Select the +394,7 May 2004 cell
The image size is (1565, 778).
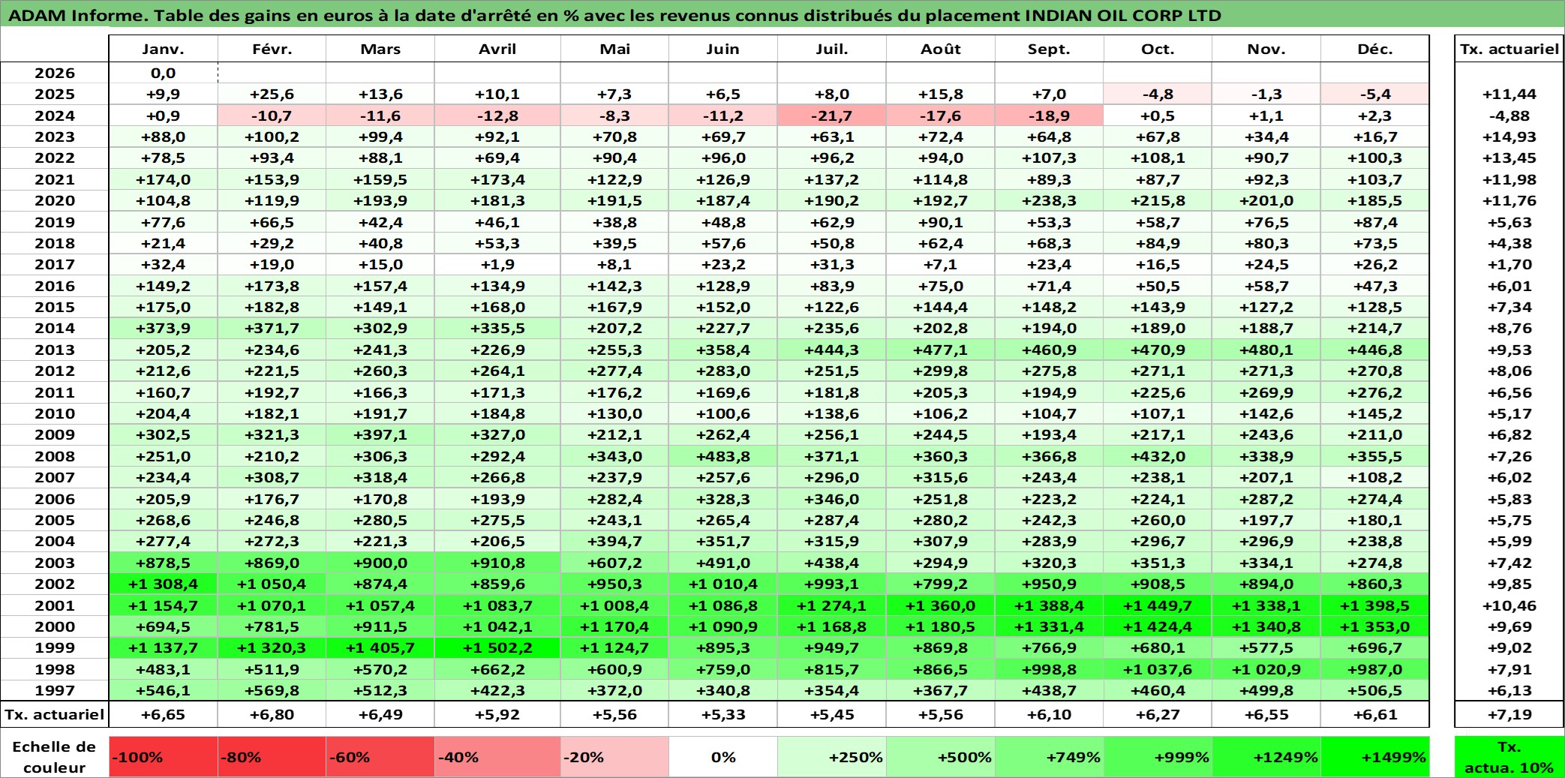click(x=614, y=541)
